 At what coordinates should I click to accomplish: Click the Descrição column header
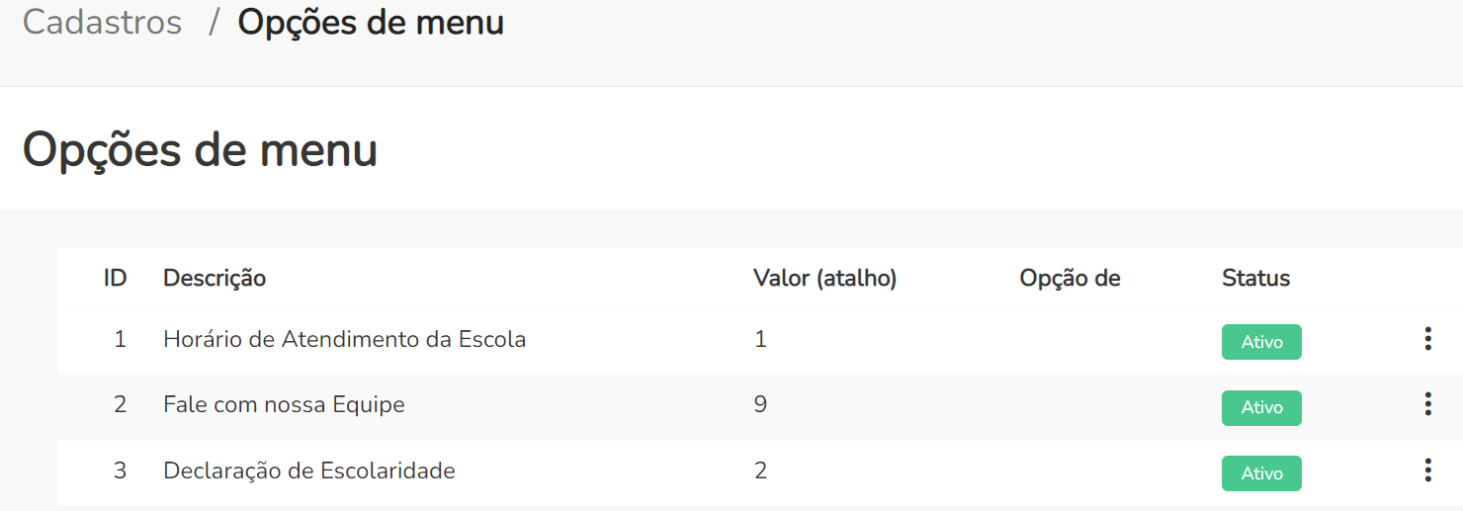(x=215, y=279)
